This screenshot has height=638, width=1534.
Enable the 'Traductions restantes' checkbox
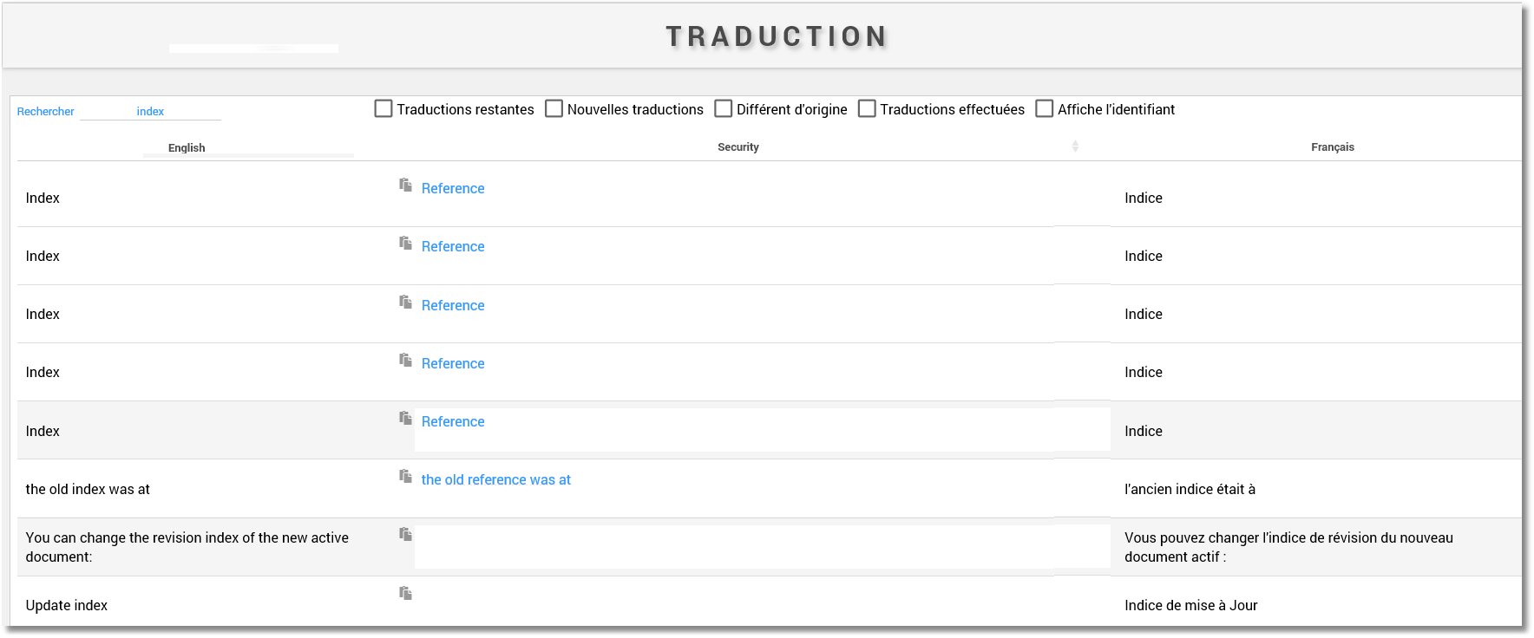point(383,108)
